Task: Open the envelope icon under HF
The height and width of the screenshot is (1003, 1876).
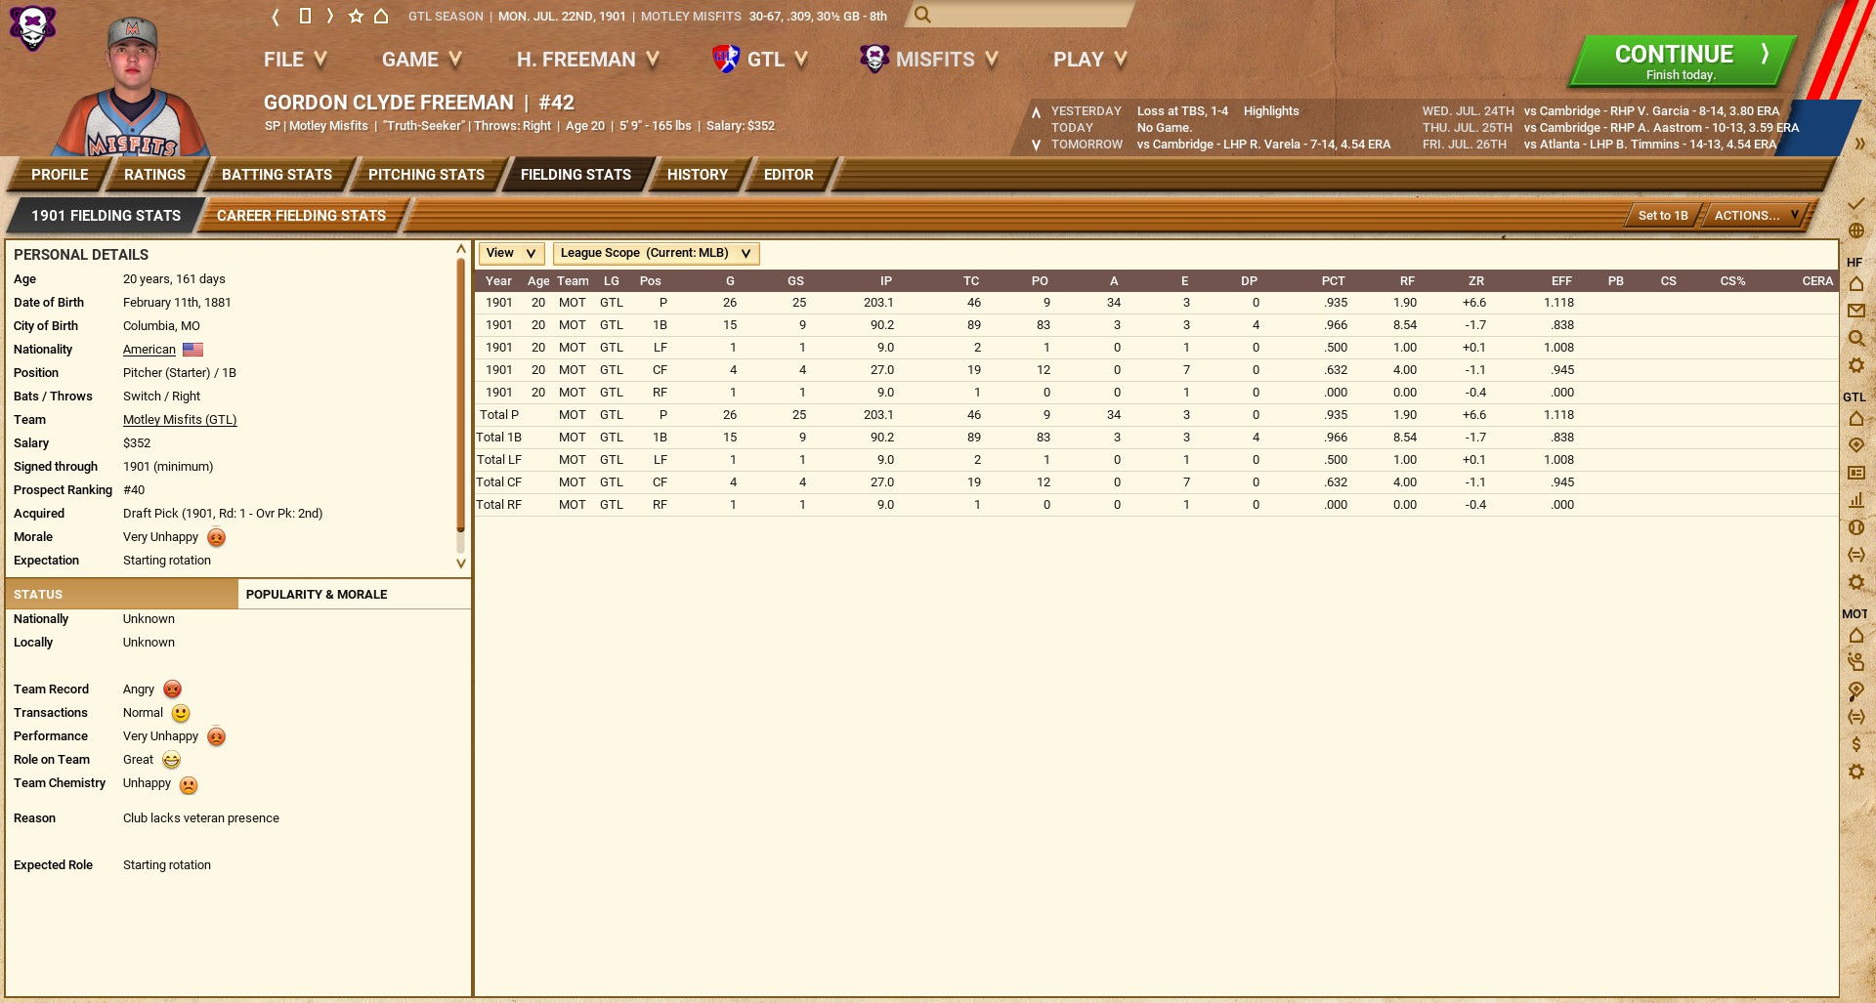Action: pos(1856,311)
